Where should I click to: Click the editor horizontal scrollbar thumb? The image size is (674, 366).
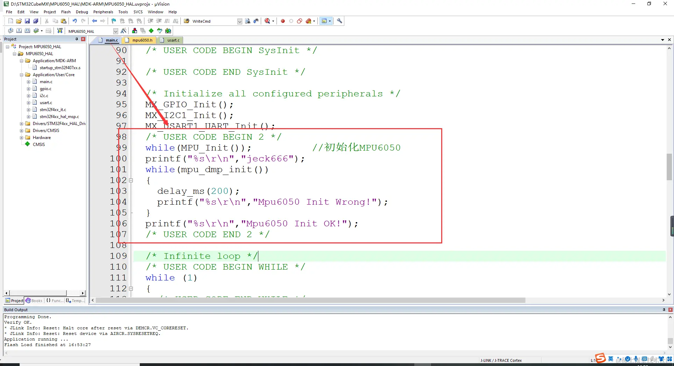(x=310, y=300)
